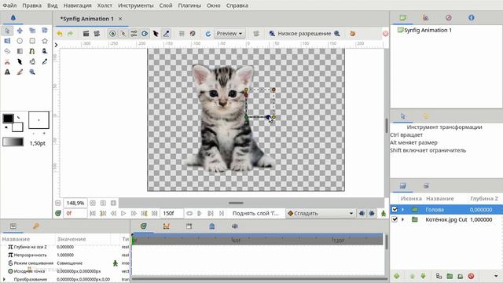Viewport: 503px width, 283px height.
Task: Open the preview camera icon
Action: point(97,33)
